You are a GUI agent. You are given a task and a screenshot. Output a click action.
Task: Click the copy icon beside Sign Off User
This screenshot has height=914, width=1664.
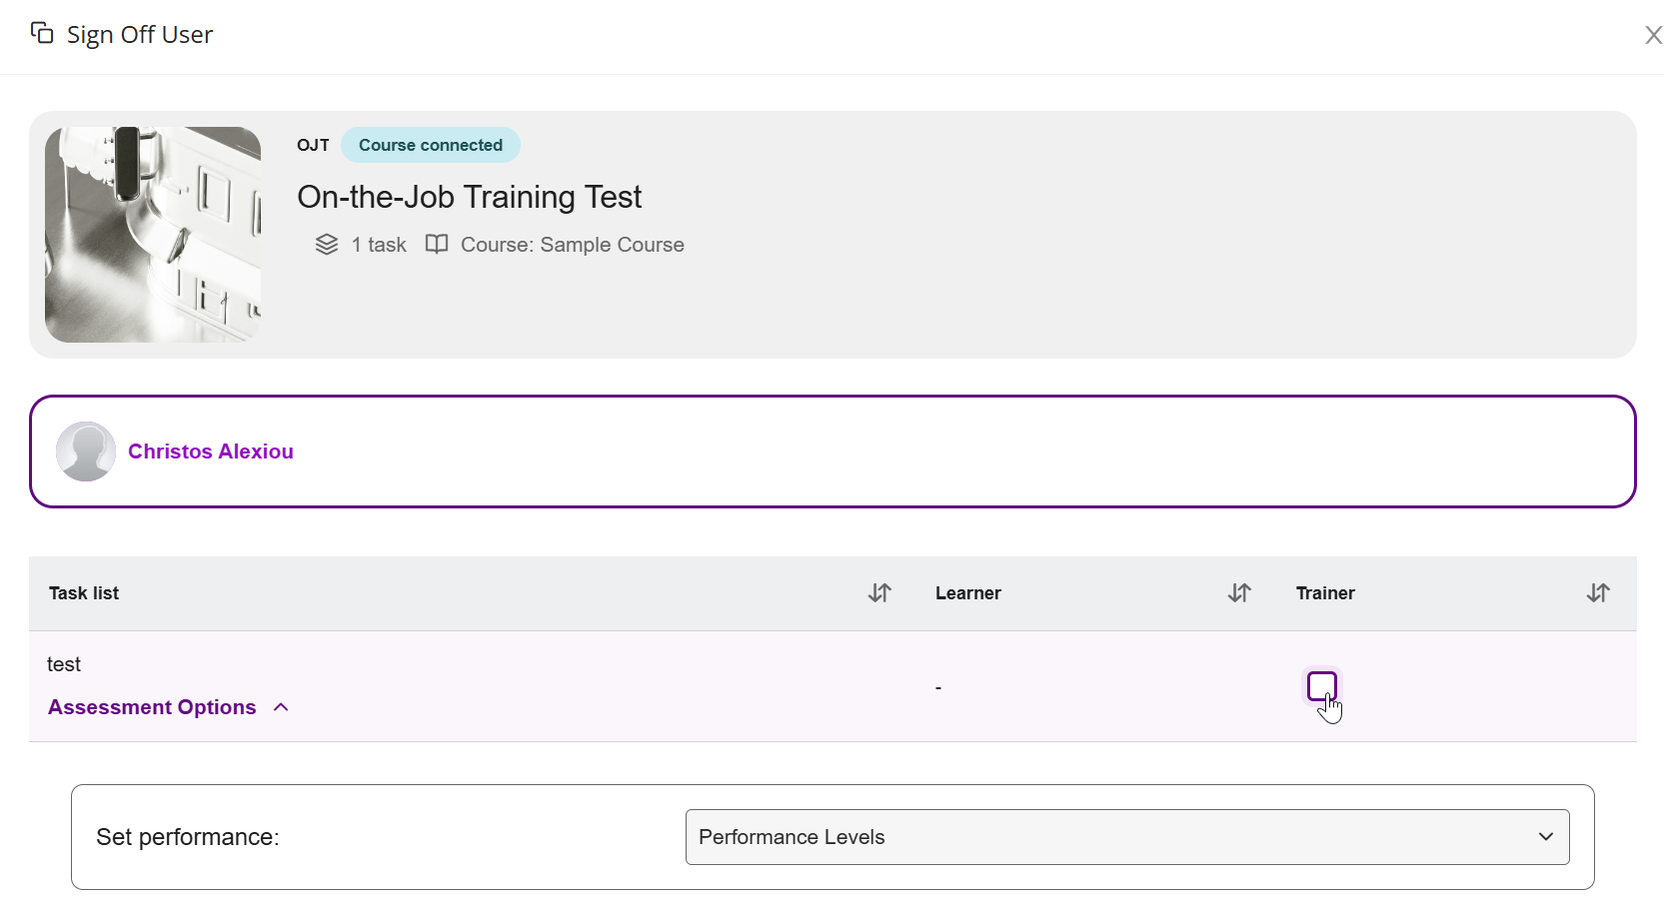(x=42, y=34)
